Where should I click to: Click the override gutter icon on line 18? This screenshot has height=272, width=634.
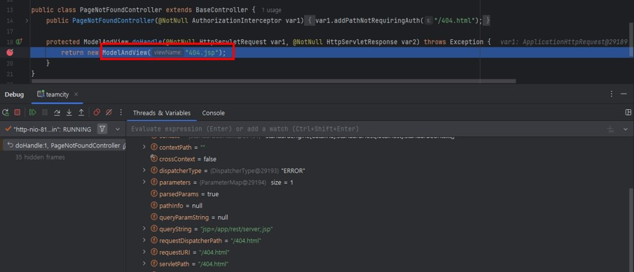point(19,42)
